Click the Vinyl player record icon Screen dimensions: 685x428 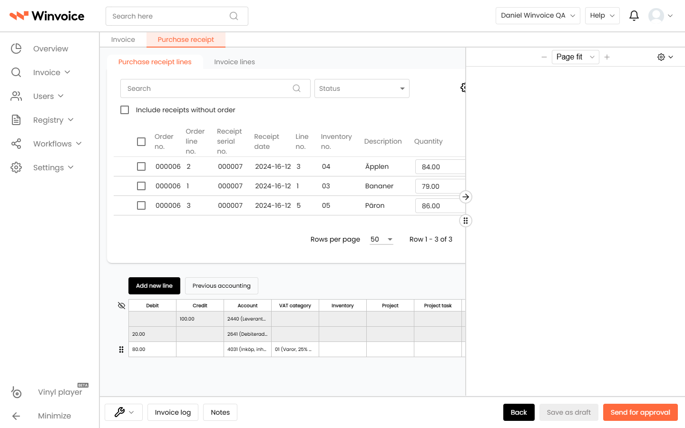point(16,392)
